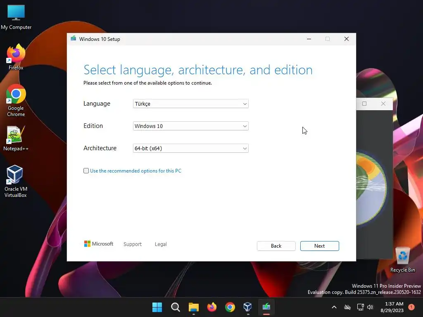Click the Next button
Screen dimensions: 423x317
click(319, 246)
